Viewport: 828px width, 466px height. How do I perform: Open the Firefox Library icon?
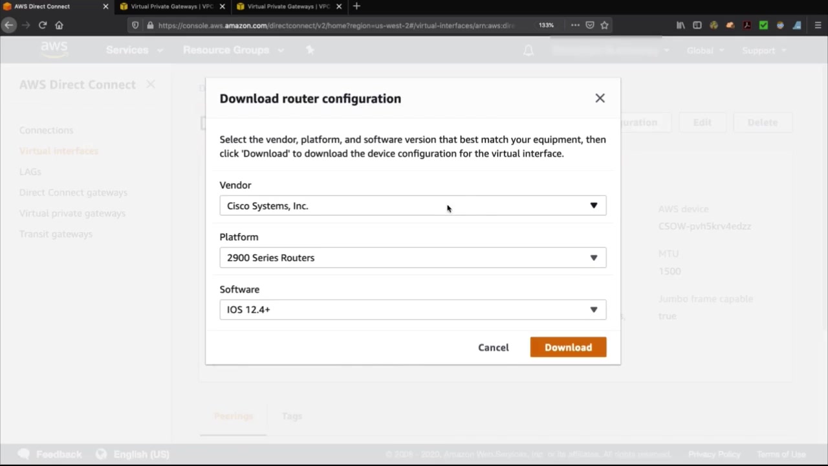pos(681,25)
